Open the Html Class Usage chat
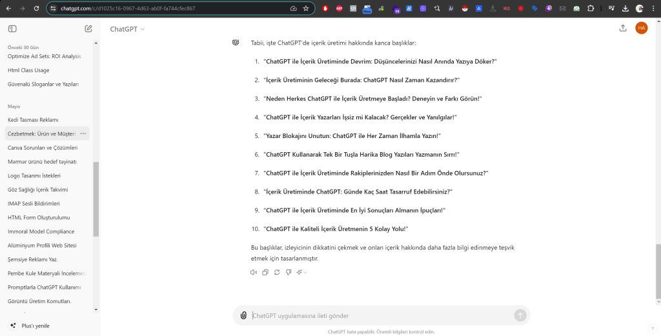This screenshot has width=661, height=336. tap(28, 70)
